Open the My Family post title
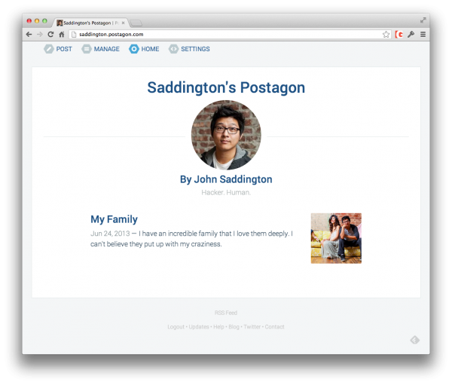 pyautogui.click(x=115, y=219)
